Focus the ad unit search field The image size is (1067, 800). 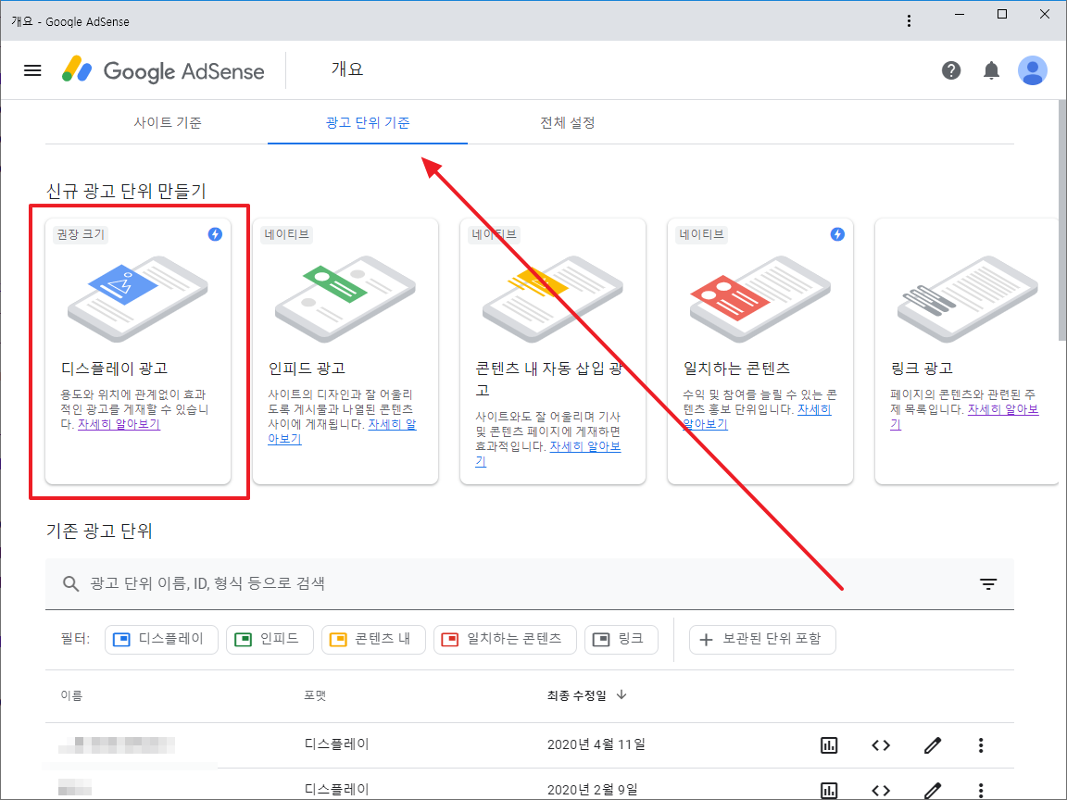click(530, 583)
